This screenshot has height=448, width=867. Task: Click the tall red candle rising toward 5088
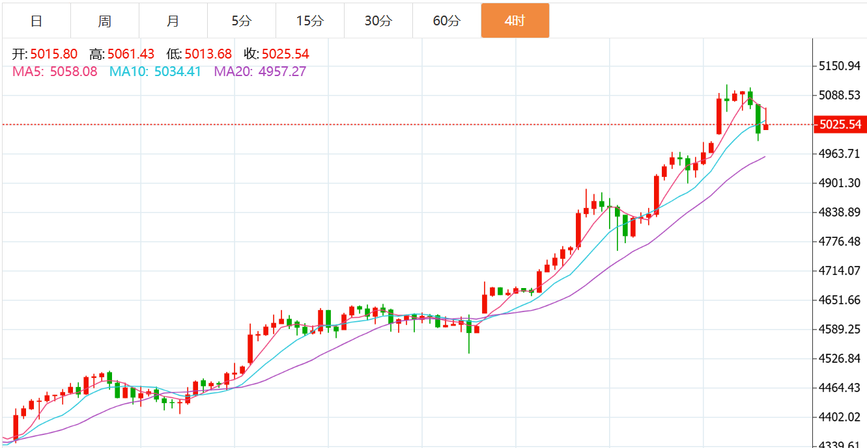click(x=719, y=116)
